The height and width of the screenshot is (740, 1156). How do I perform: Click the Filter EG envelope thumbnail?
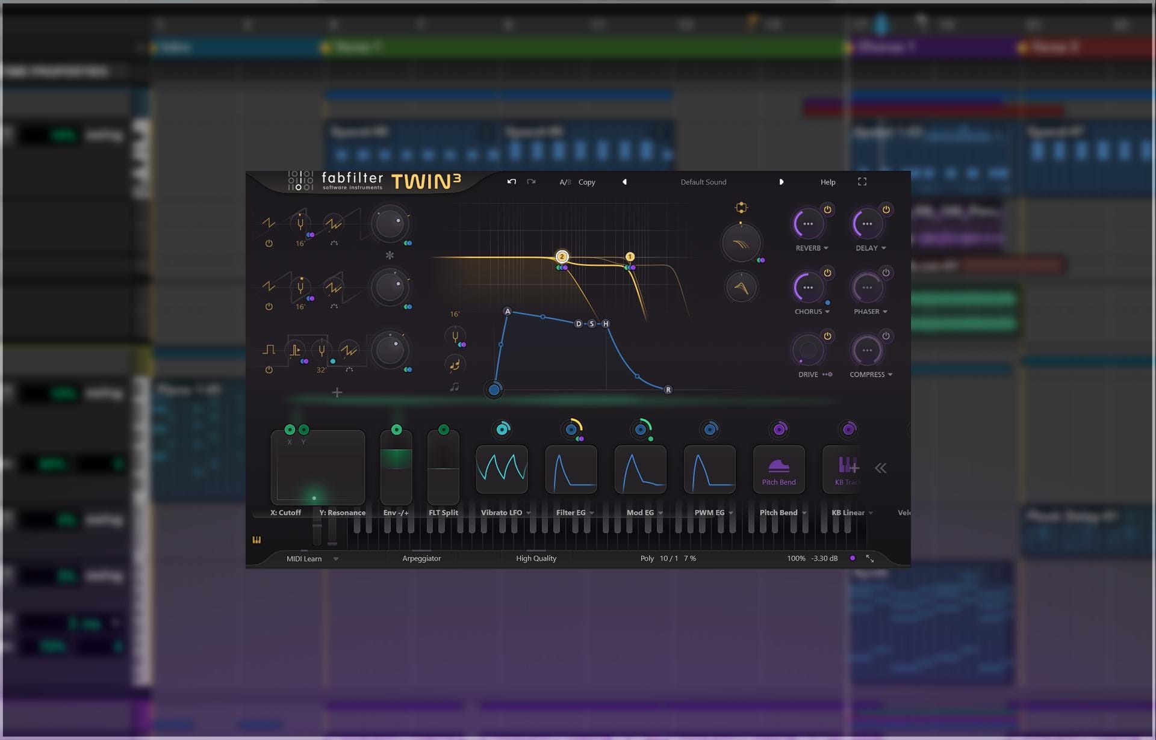click(x=571, y=469)
